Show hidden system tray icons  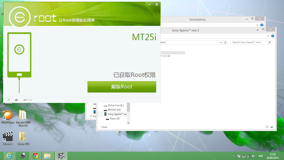(x=234, y=156)
